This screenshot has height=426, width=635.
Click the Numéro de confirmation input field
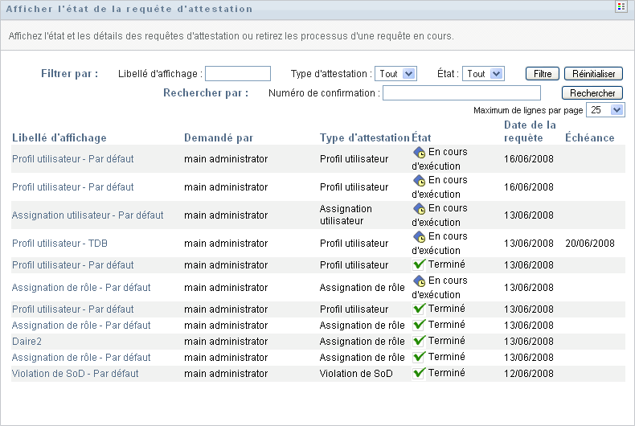point(461,93)
